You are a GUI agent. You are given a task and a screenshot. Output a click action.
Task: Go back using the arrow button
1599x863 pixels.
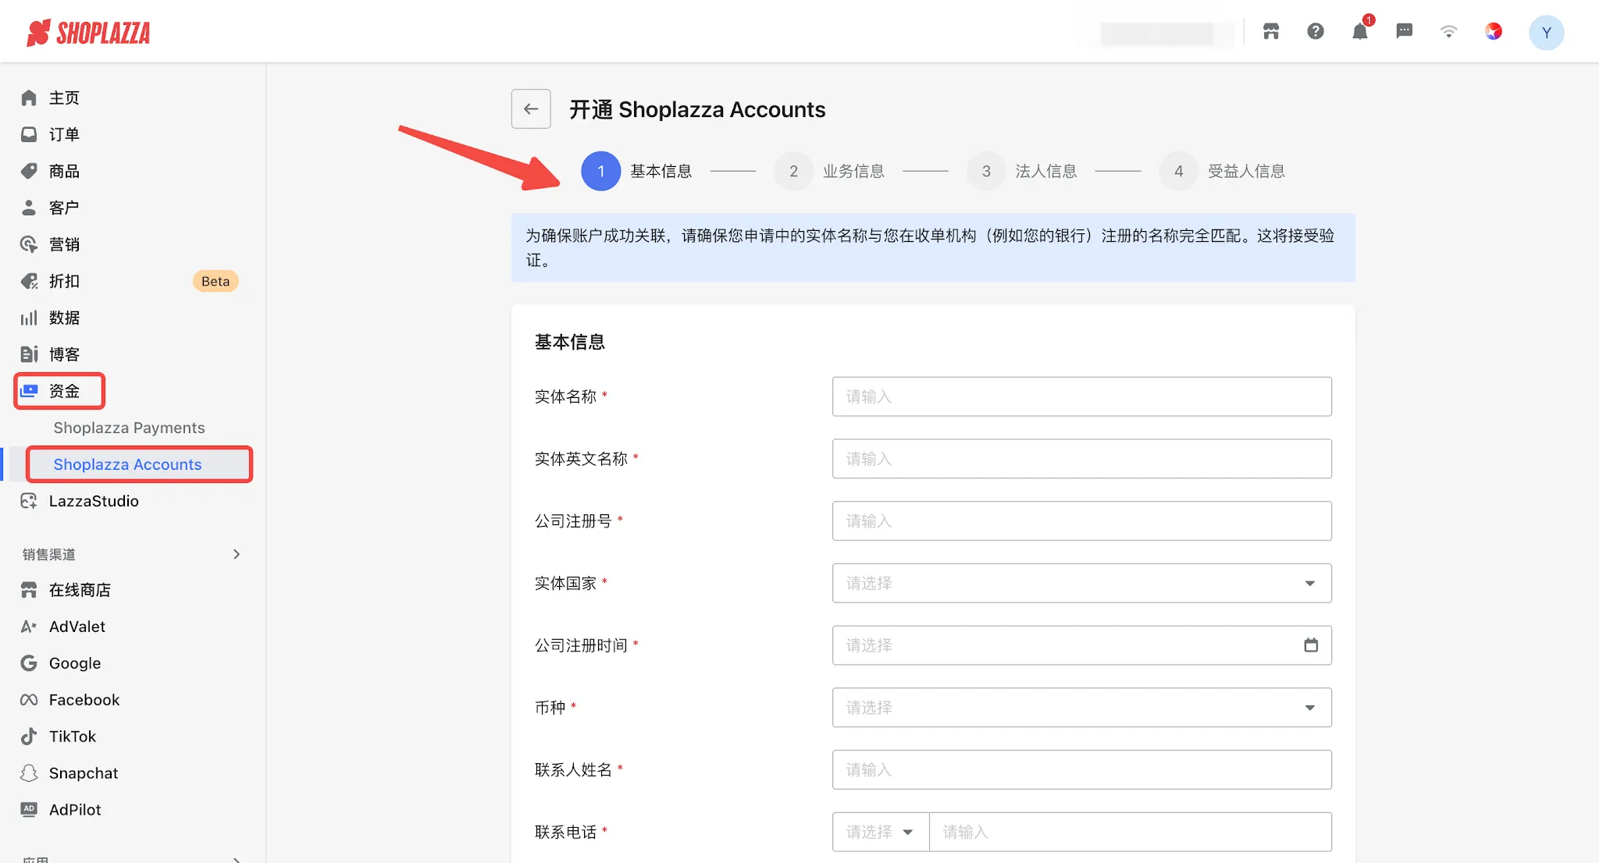coord(531,109)
